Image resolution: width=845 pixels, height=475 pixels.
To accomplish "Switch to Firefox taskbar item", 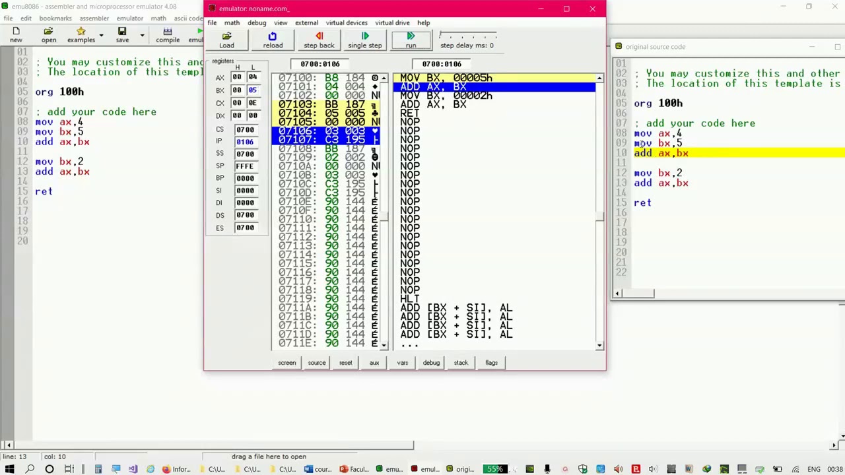I will pos(176,469).
